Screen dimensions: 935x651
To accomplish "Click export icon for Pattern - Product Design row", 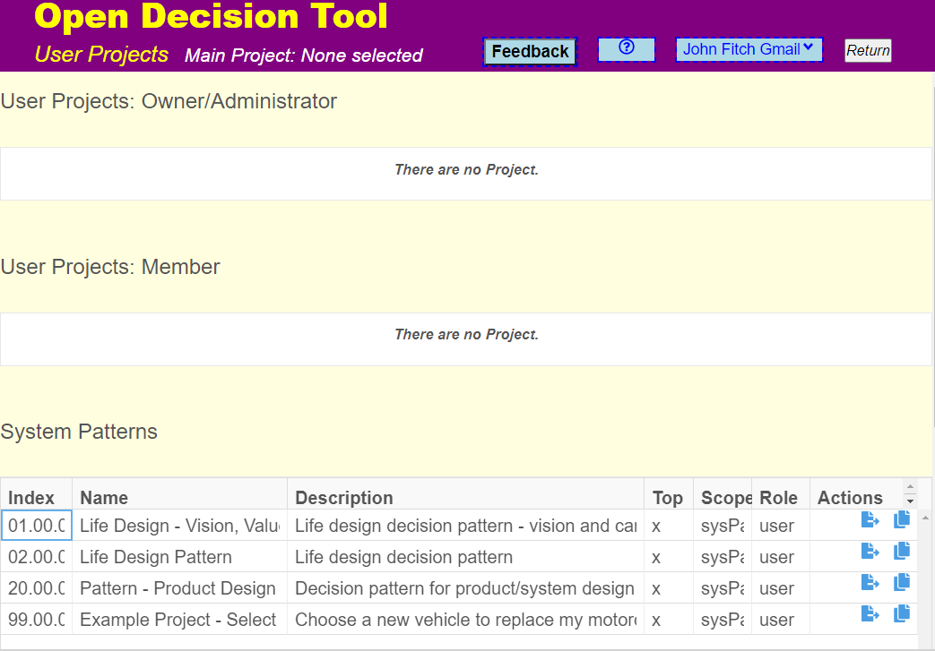I will 870,582.
